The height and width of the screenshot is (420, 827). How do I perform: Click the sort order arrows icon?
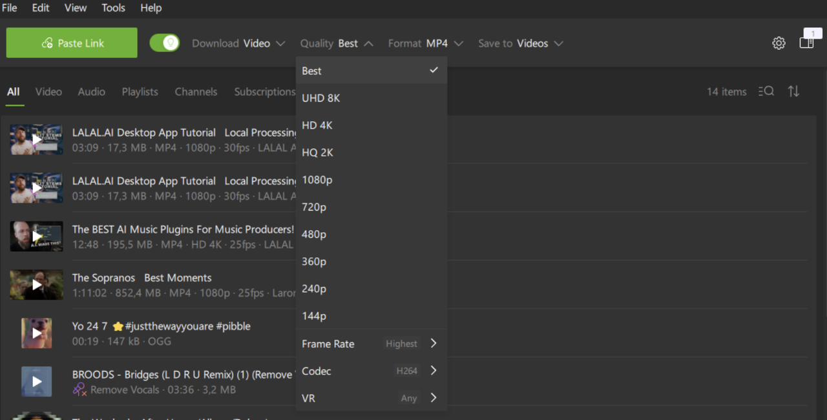pyautogui.click(x=793, y=92)
